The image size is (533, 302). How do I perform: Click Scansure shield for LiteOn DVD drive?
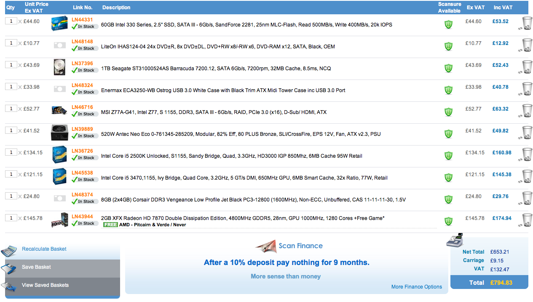(449, 46)
